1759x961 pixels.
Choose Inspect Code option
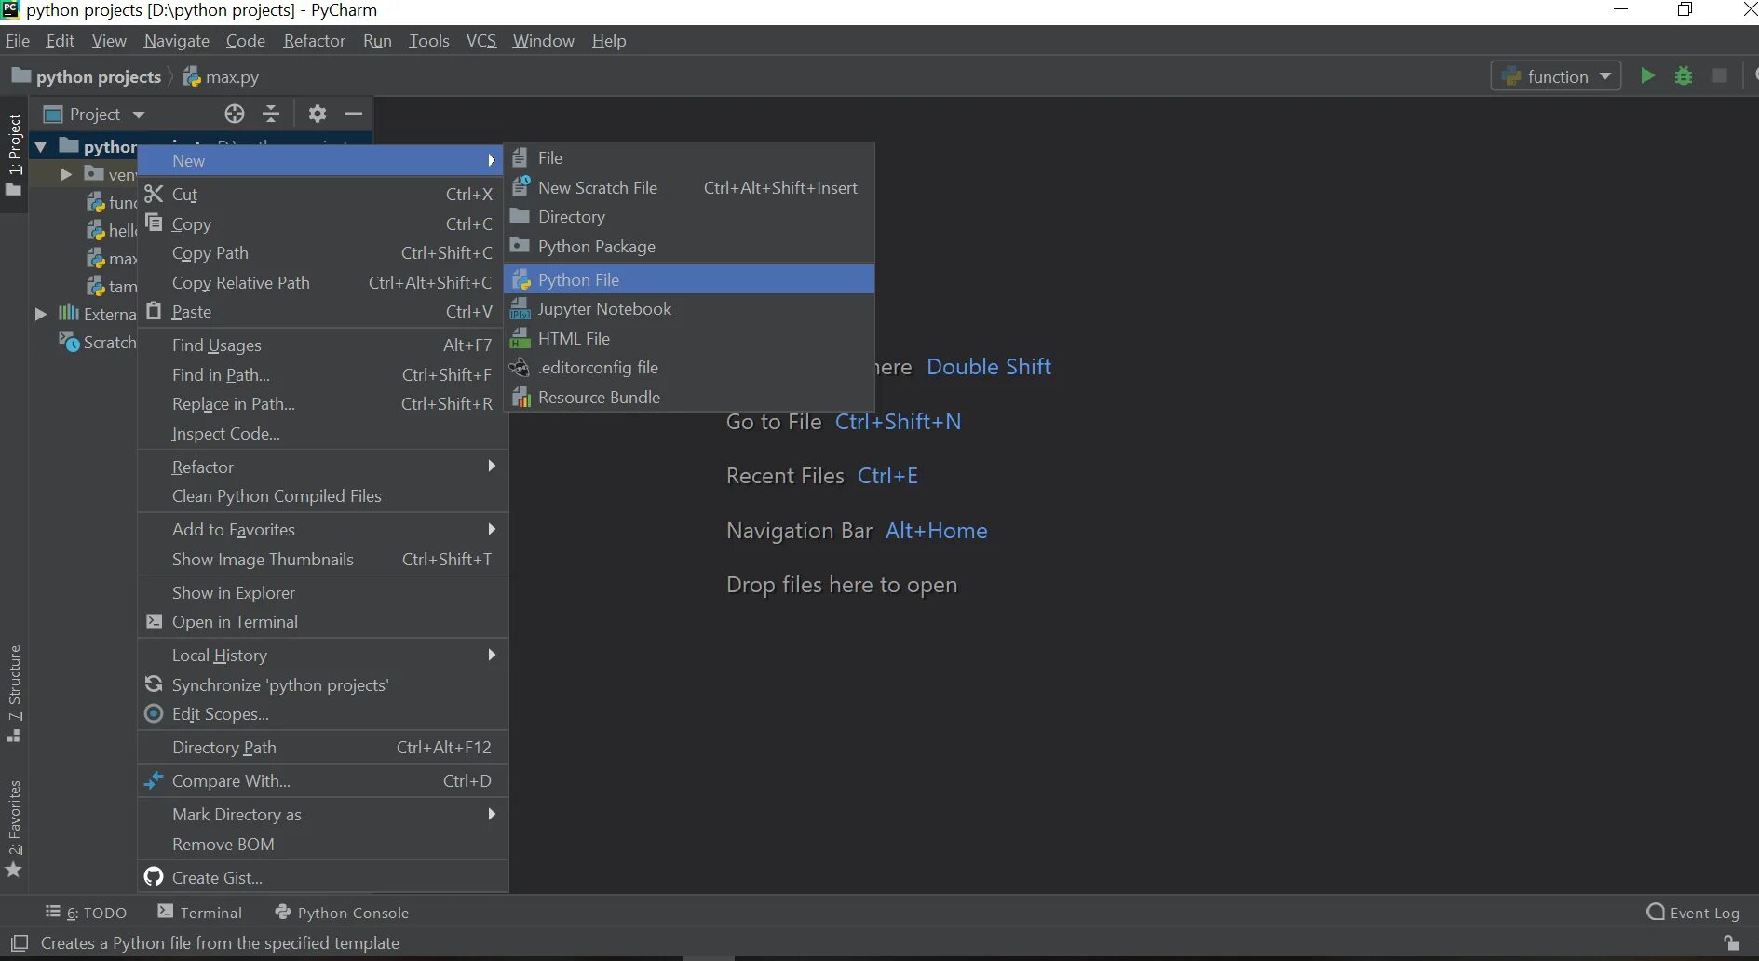[x=323, y=434]
